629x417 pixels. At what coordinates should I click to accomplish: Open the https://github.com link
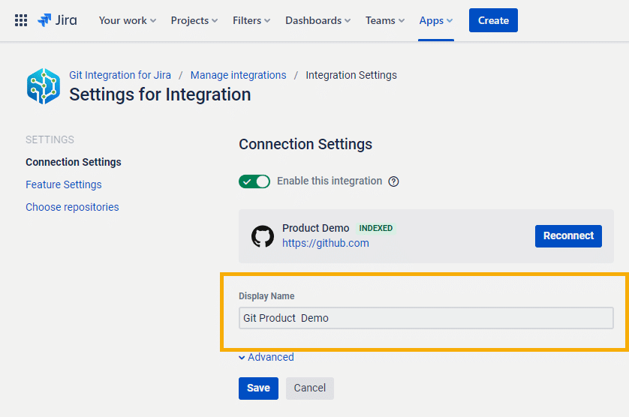tap(326, 243)
